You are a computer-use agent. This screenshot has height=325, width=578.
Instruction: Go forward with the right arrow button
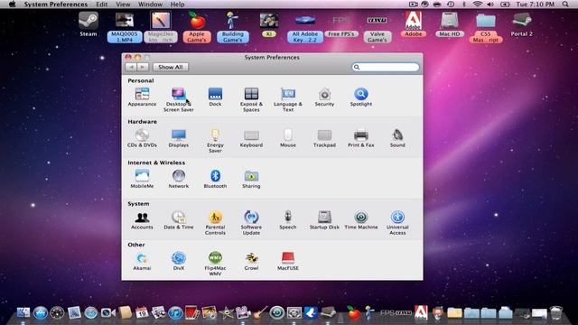[x=143, y=67]
